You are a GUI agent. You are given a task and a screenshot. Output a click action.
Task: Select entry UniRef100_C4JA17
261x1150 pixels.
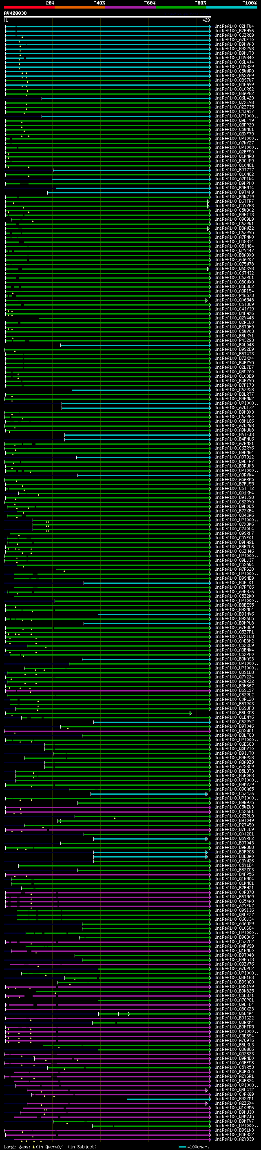point(234,112)
